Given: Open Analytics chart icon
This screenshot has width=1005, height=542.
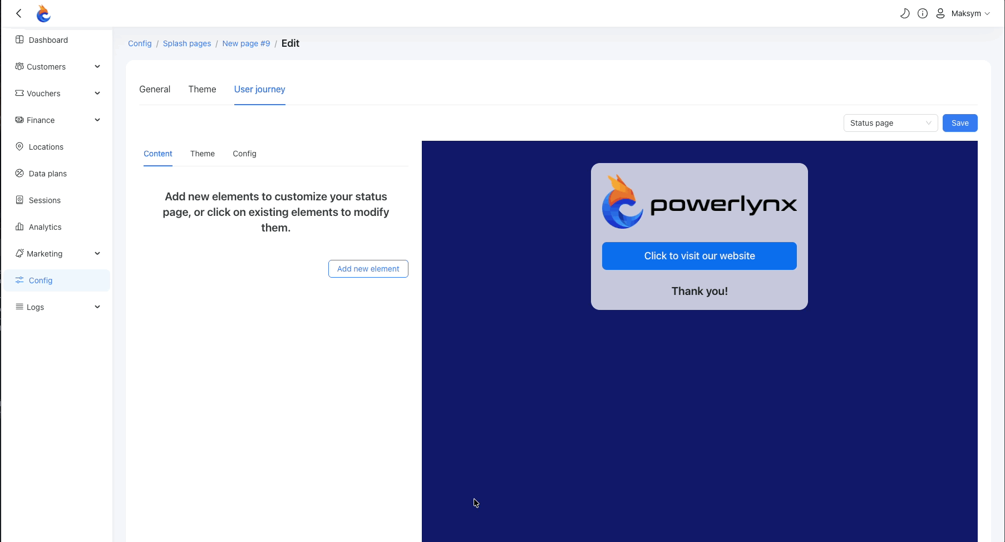Looking at the screenshot, I should coord(19,227).
